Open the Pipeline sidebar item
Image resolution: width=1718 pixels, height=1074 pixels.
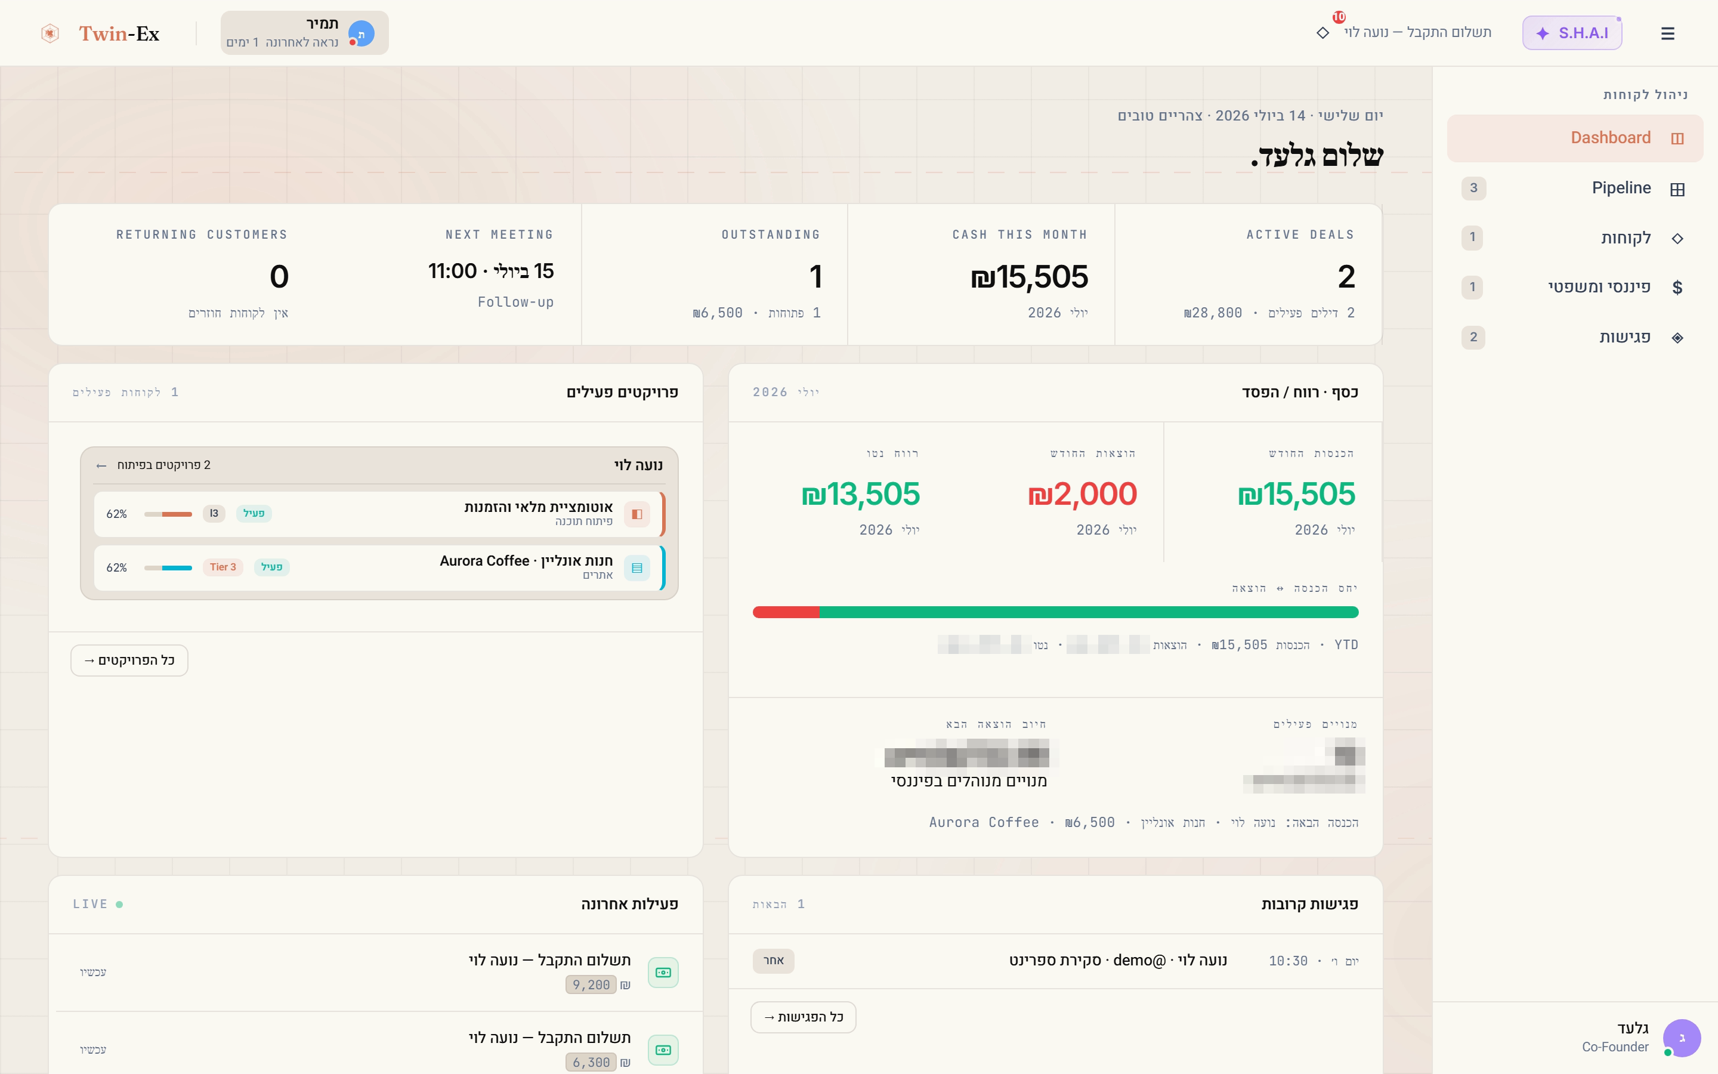[1575, 188]
